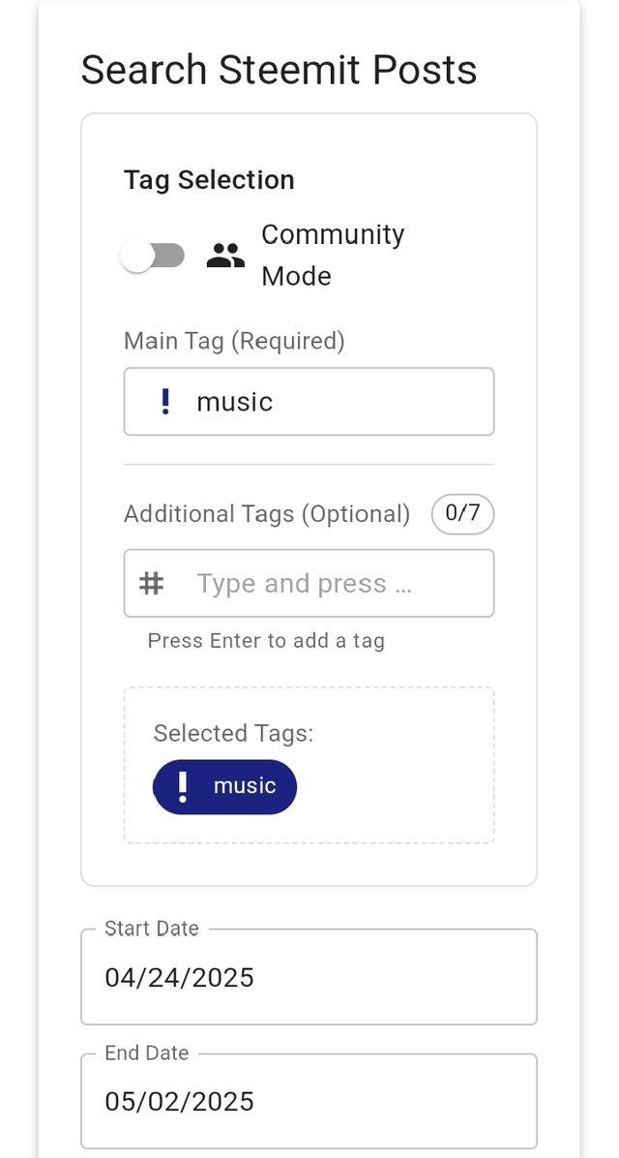Click the 04/24/2025 start date value
619x1158 pixels.
(179, 977)
